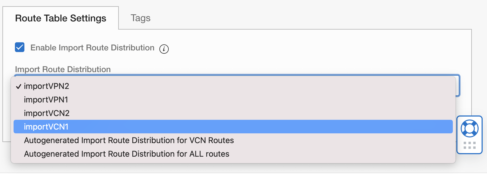
Task: Select importVPN2 from the dropdown list
Action: coord(46,86)
